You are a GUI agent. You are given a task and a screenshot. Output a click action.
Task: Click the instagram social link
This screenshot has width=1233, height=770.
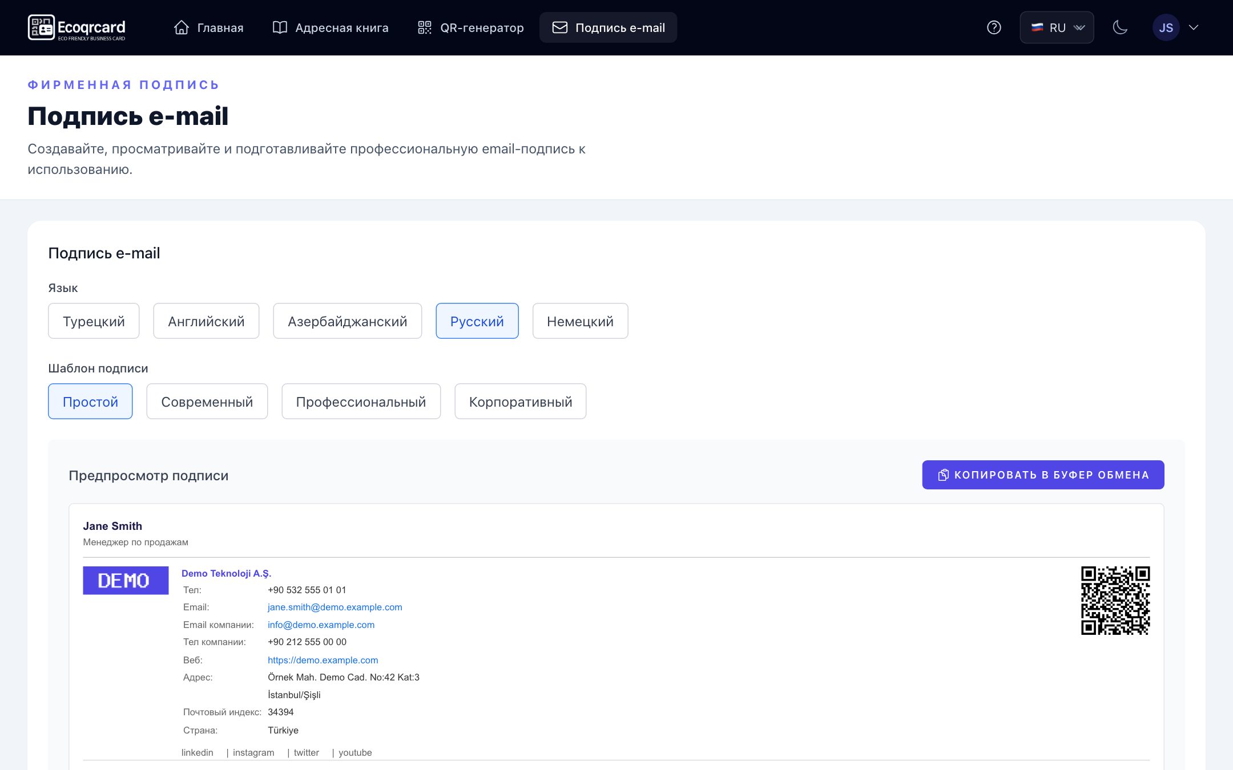253,752
